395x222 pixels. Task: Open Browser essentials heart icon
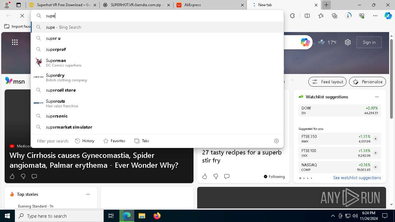(x=362, y=16)
